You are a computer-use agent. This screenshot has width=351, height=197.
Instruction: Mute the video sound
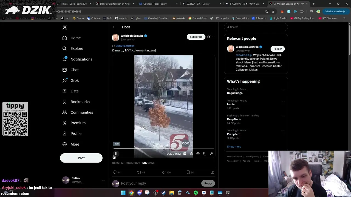(x=191, y=154)
